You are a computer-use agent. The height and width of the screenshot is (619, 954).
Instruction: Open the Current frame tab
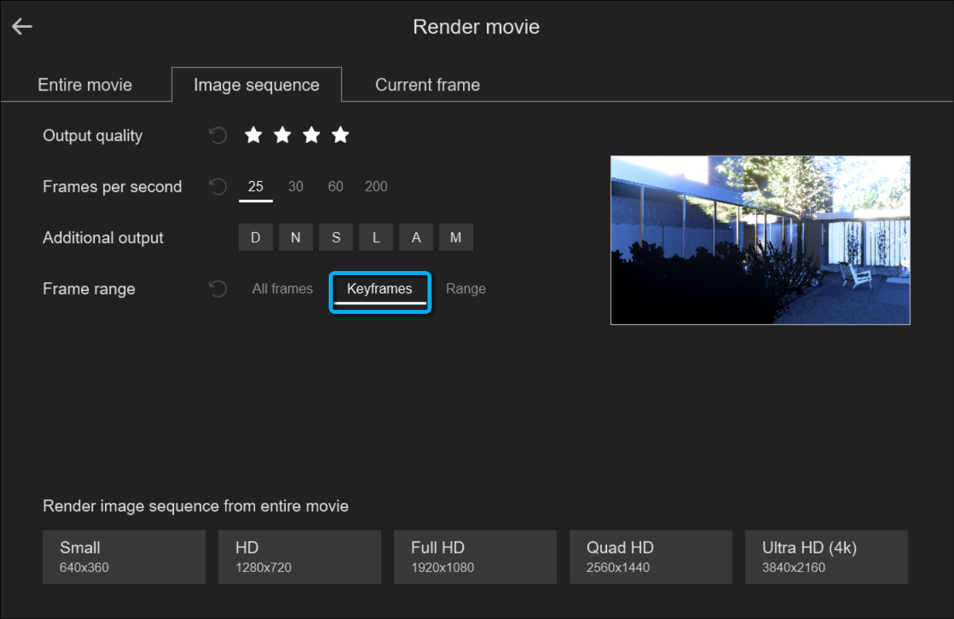428,85
